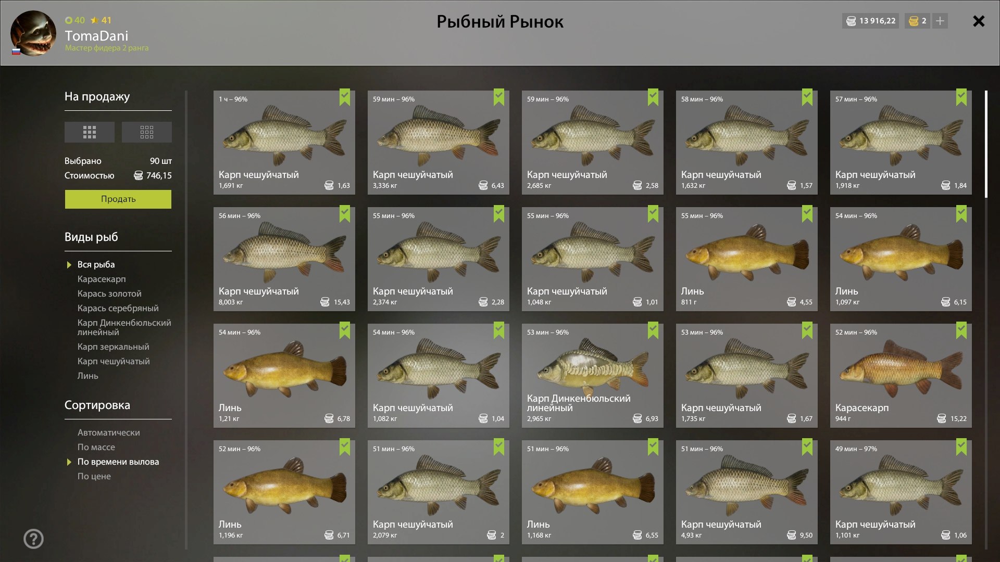Click the Продать button
The height and width of the screenshot is (562, 1000).
118,199
